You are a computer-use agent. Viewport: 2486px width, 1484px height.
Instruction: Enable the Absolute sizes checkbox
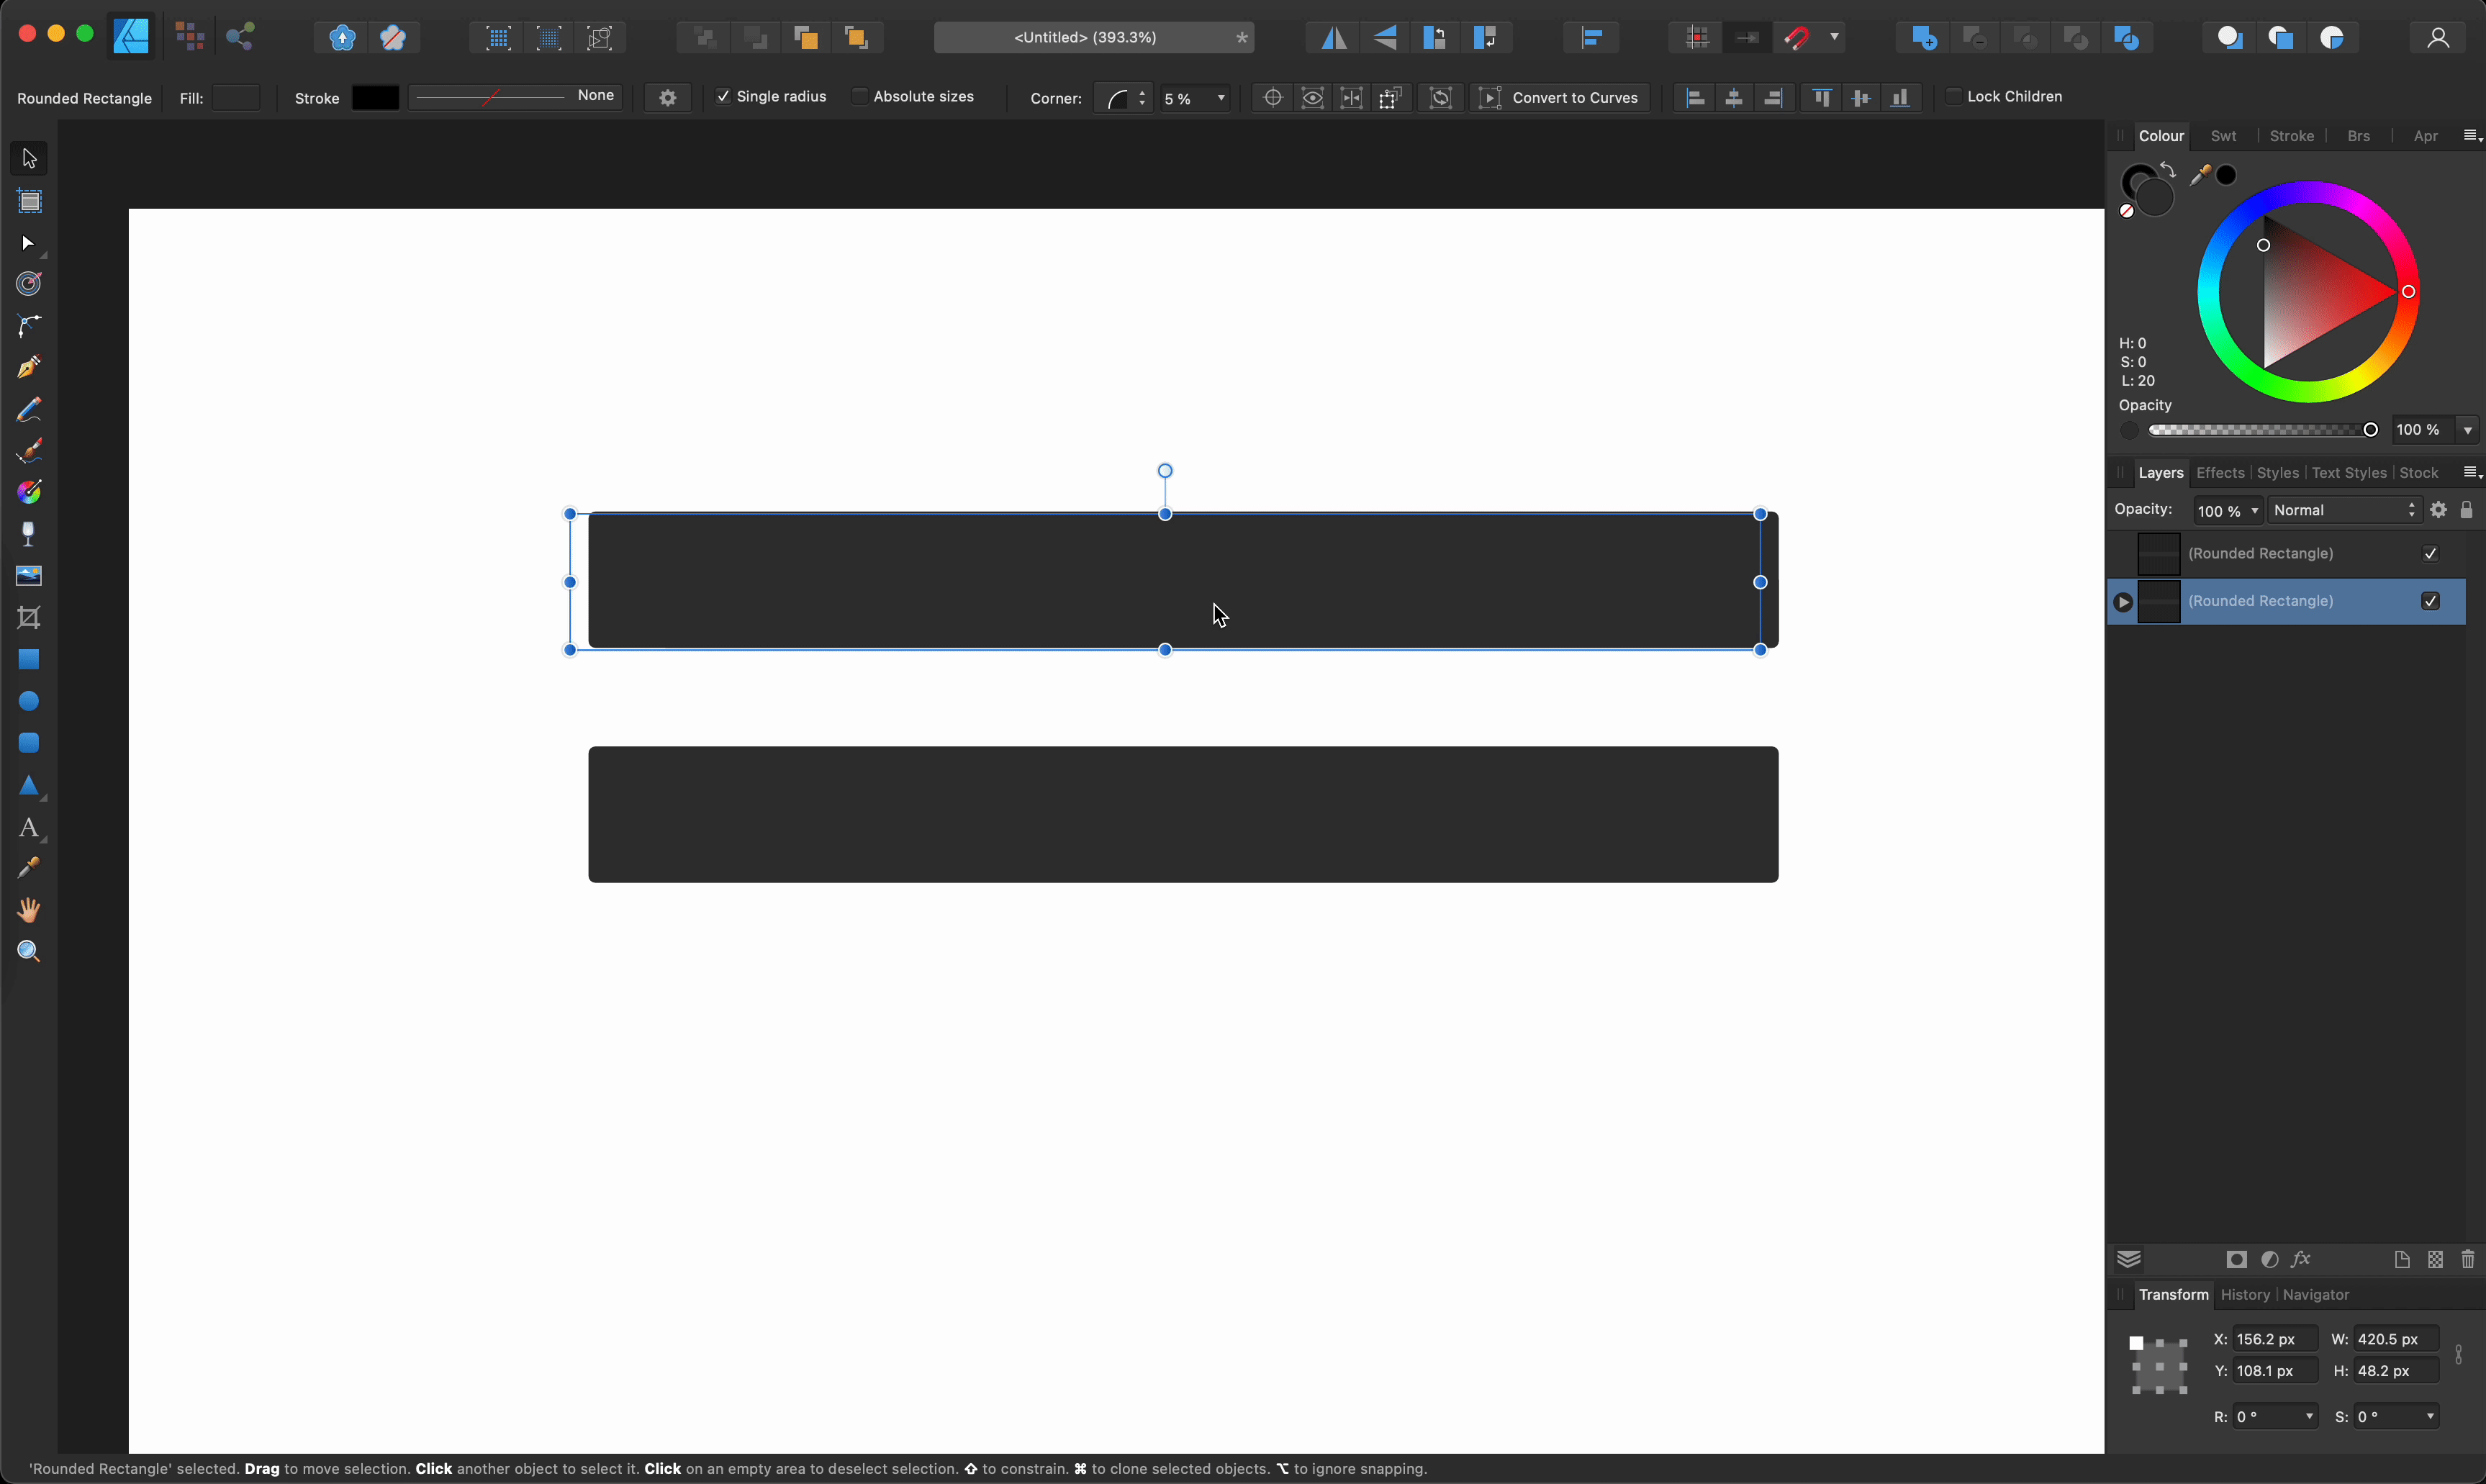pos(859,96)
